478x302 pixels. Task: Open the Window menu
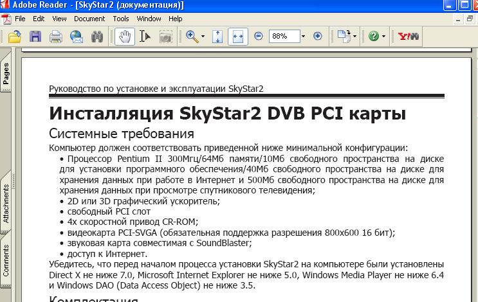(149, 19)
